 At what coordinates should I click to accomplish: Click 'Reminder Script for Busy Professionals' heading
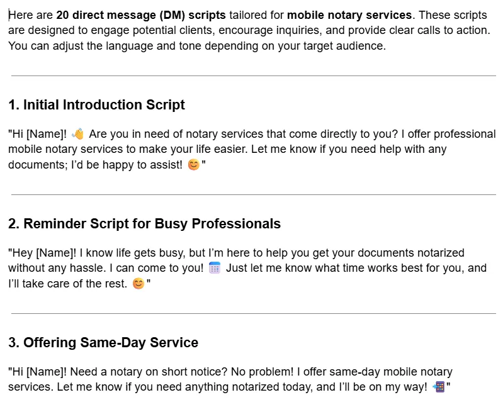pos(152,224)
